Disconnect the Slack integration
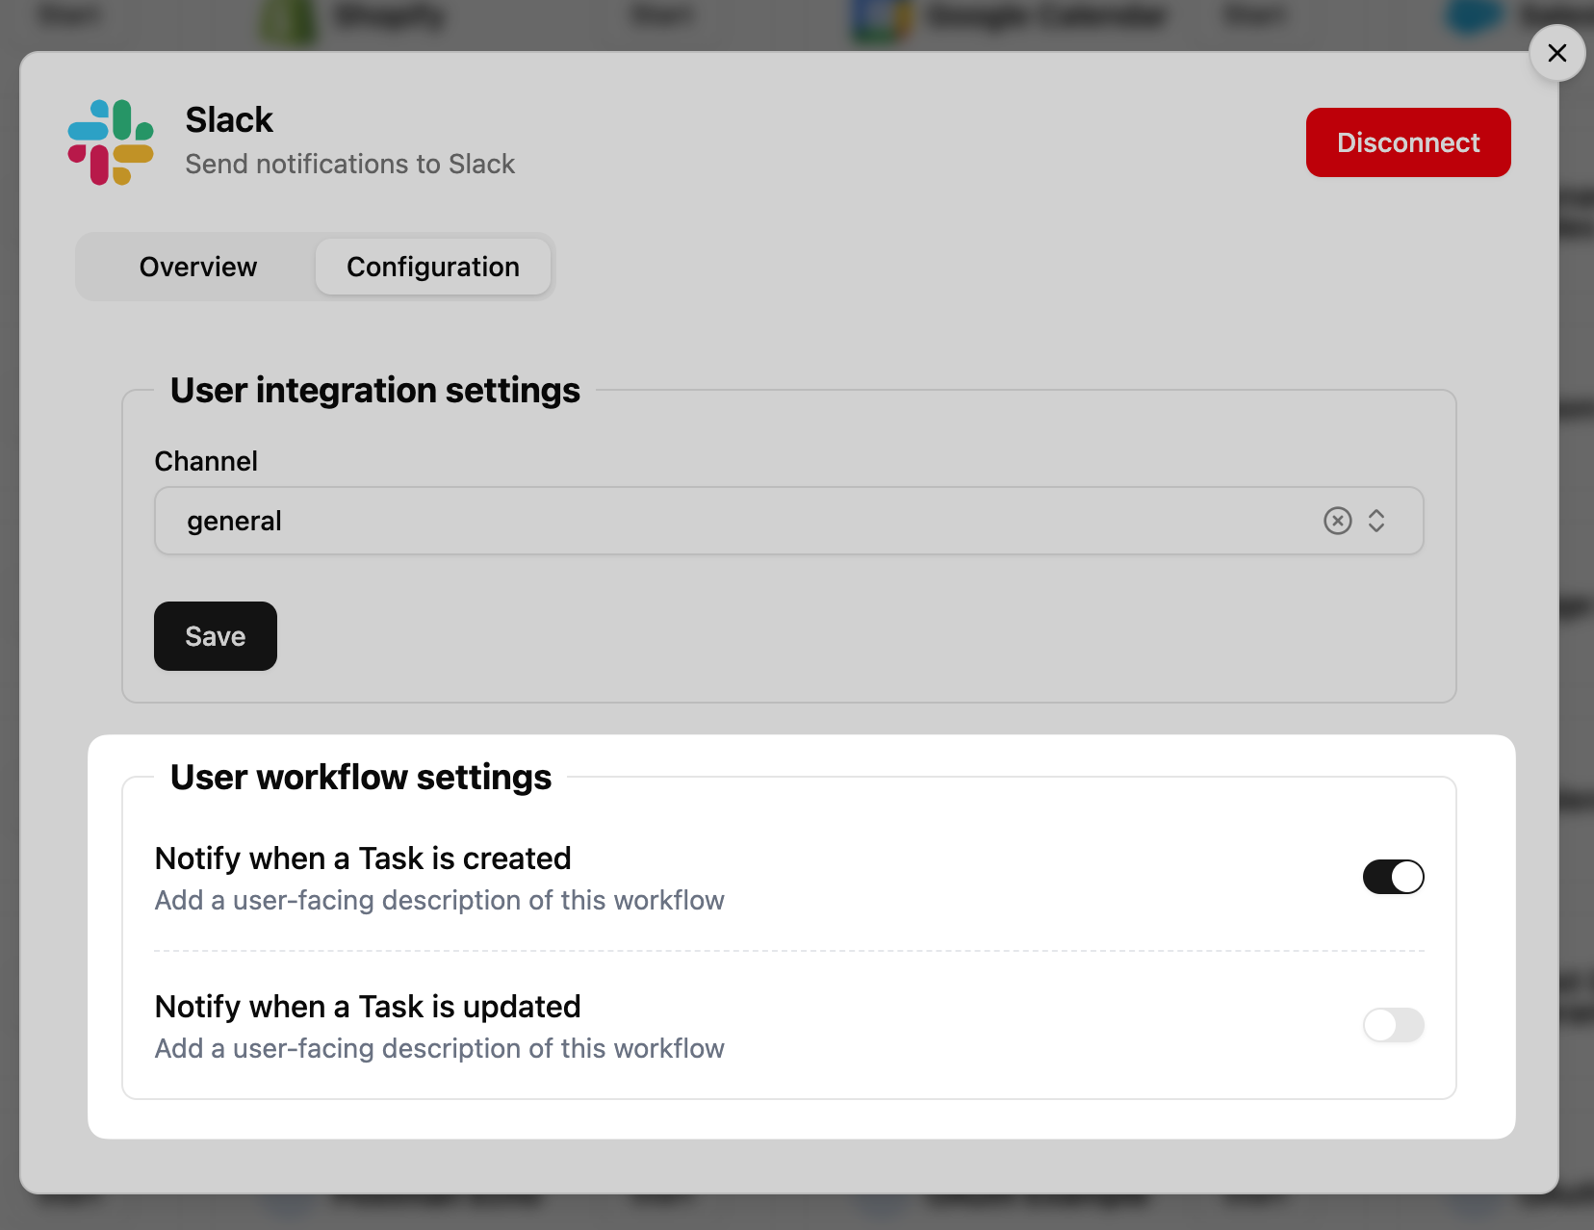This screenshot has height=1230, width=1594. coord(1408,142)
